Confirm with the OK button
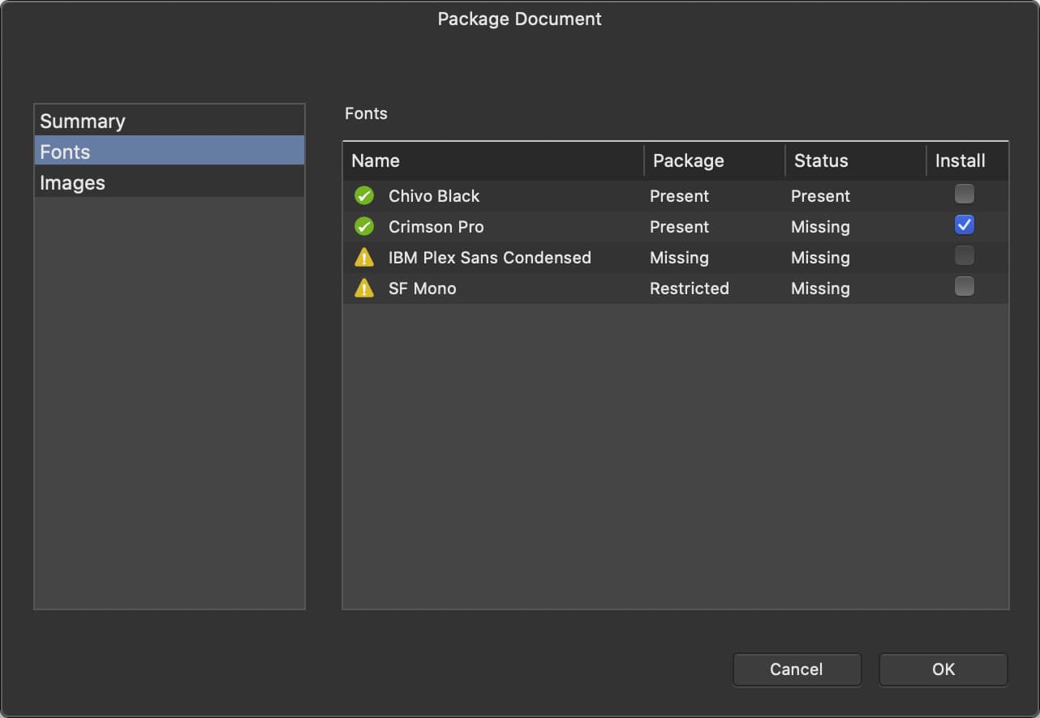Screen dimensions: 1040x718 943,669
